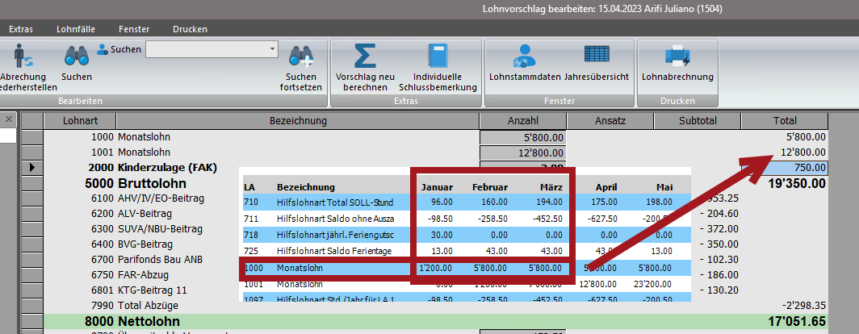This screenshot has height=334, width=859.
Task: Click the Lohnart column header
Action: click(x=80, y=121)
